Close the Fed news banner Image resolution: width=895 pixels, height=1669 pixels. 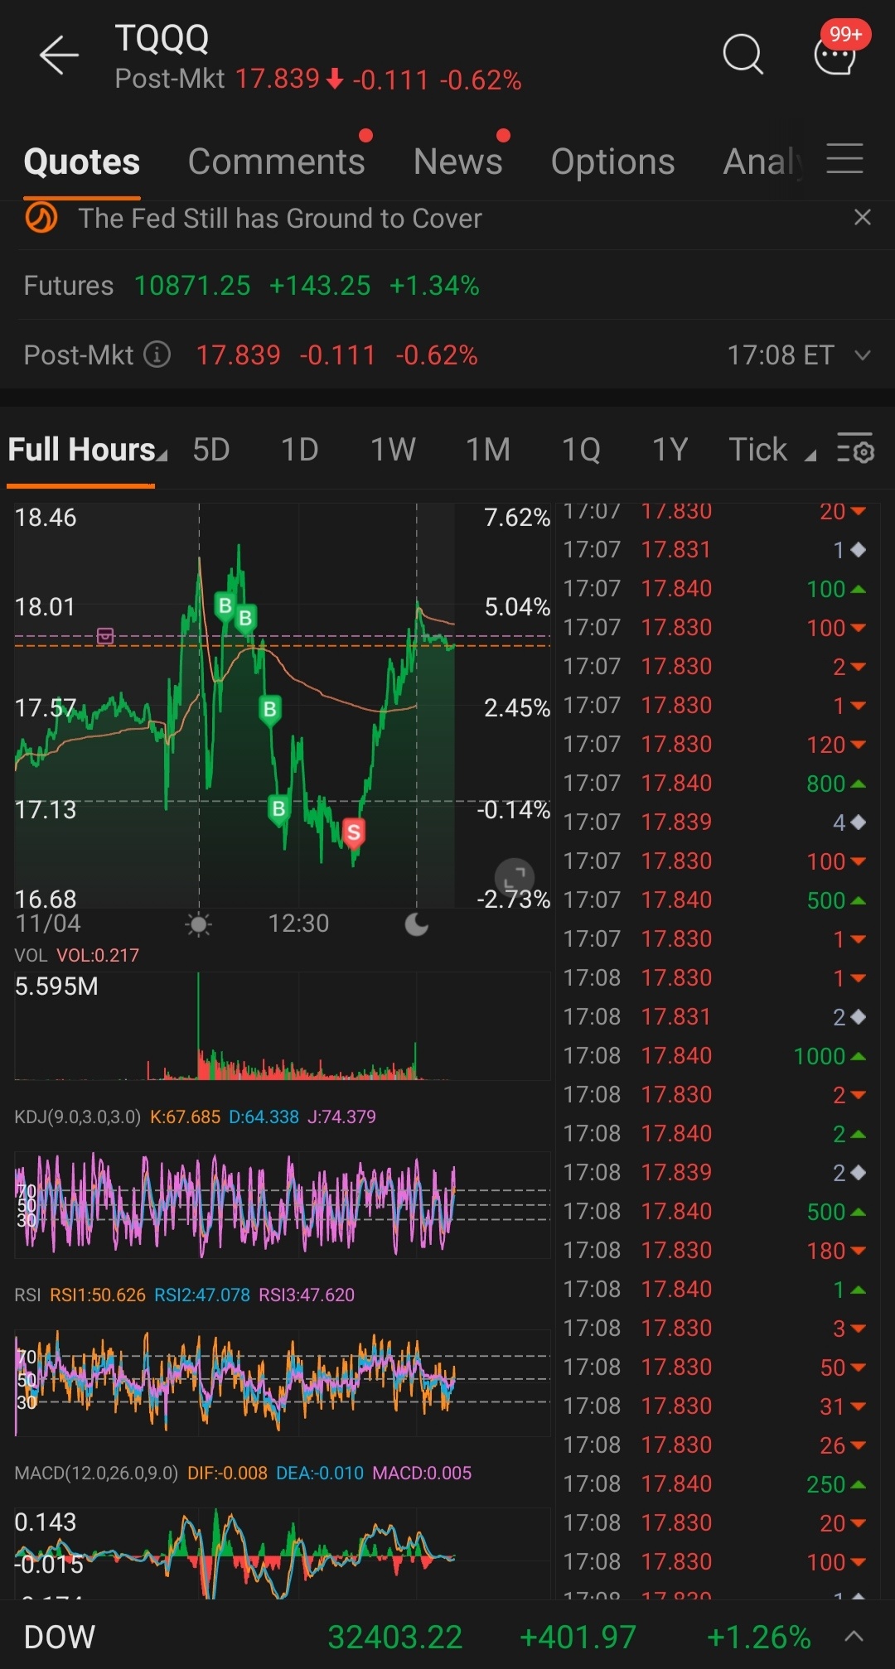pos(862,217)
